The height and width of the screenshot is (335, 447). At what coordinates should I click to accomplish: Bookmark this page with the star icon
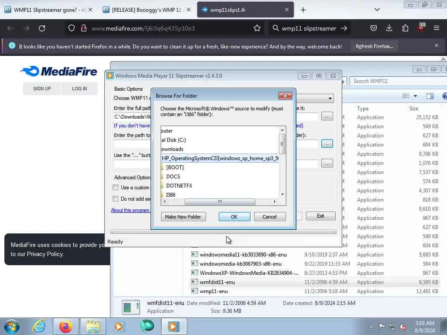pos(257,28)
